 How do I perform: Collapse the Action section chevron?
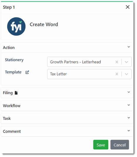[x=129, y=47]
